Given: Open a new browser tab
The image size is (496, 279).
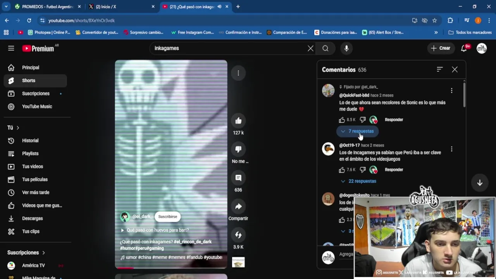Looking at the screenshot, I should 238,7.
